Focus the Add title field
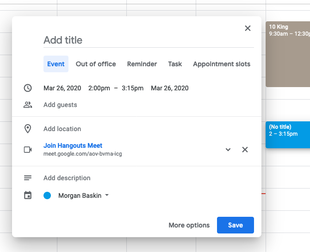Image resolution: width=310 pixels, height=252 pixels. click(148, 40)
